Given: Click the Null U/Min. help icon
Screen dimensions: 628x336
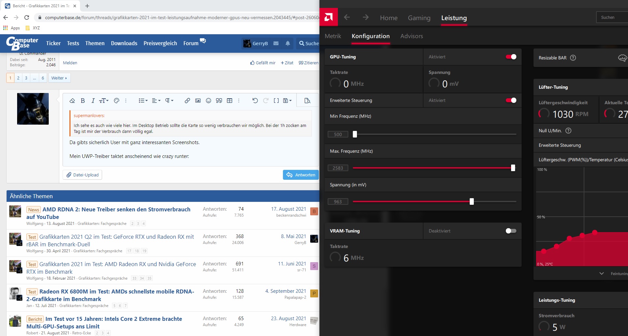Looking at the screenshot, I should click(568, 131).
